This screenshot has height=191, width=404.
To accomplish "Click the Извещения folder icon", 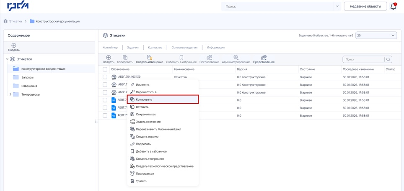I will tap(16, 86).
